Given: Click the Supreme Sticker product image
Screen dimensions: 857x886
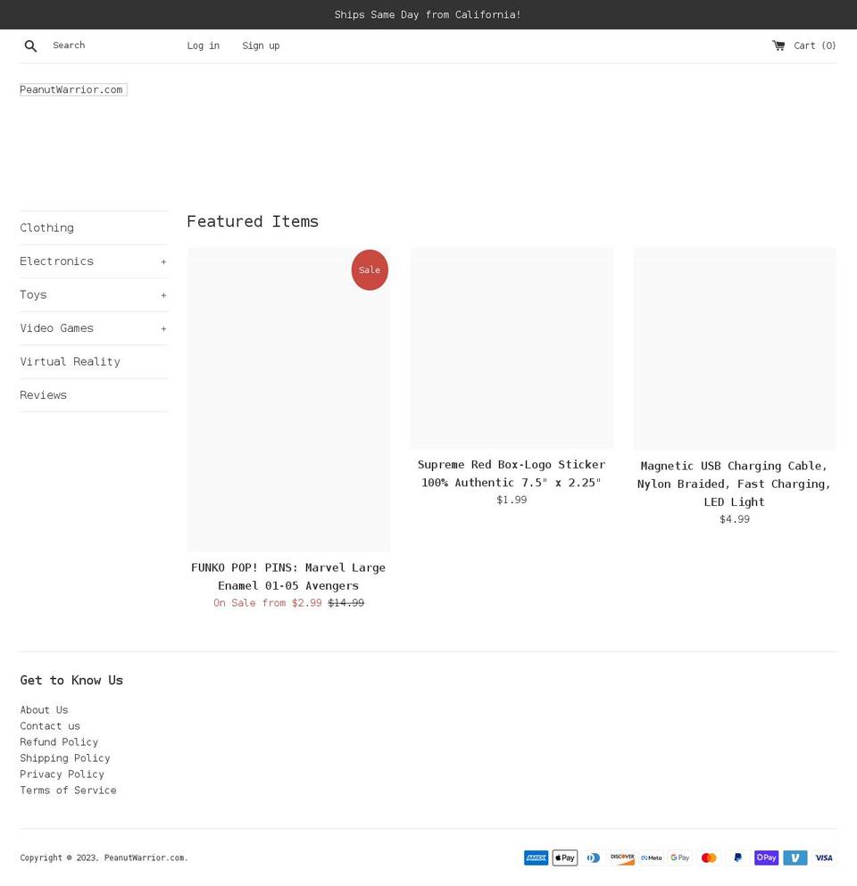Looking at the screenshot, I should pos(512,348).
